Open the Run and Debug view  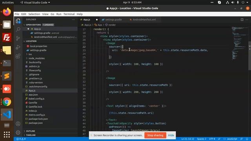point(18,47)
